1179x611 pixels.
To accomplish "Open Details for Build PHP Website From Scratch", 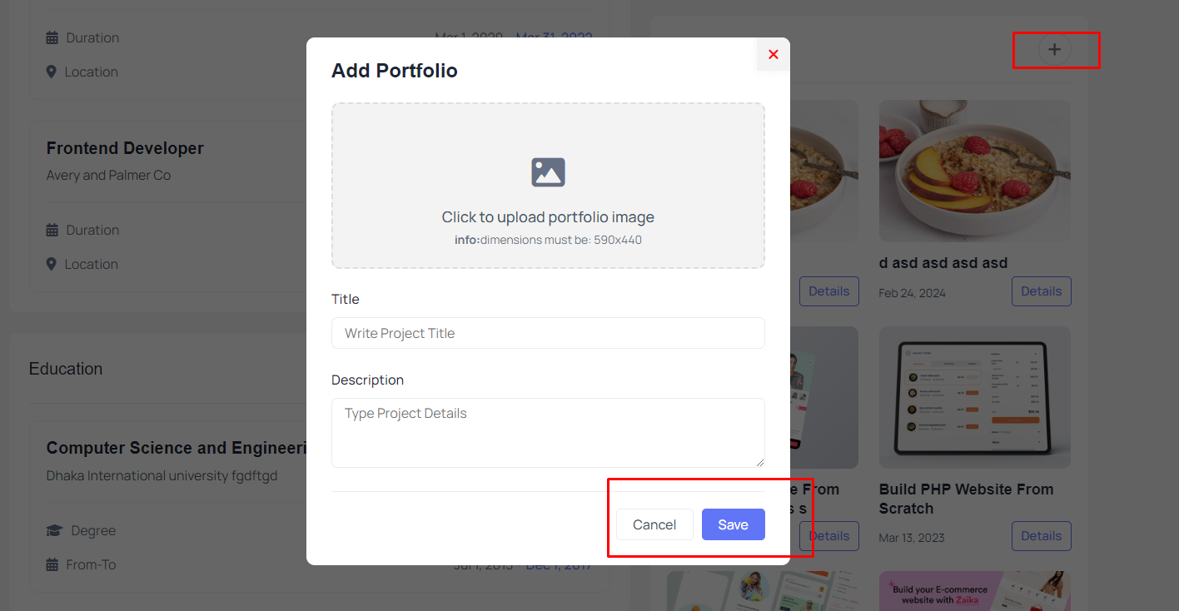I will 1041,536.
